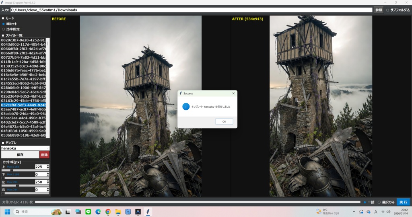The width and height of the screenshot is (412, 217).
Task: Select file 02b23649-9d52-4bff in list
Action: tap(23, 96)
